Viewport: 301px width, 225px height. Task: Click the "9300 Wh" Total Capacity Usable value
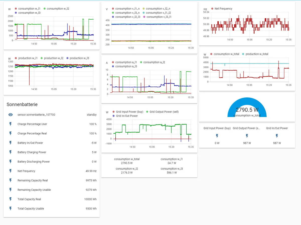click(91, 208)
